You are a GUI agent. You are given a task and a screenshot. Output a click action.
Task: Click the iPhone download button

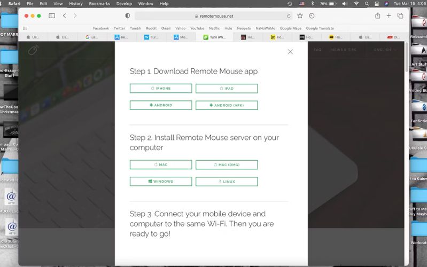(161, 89)
